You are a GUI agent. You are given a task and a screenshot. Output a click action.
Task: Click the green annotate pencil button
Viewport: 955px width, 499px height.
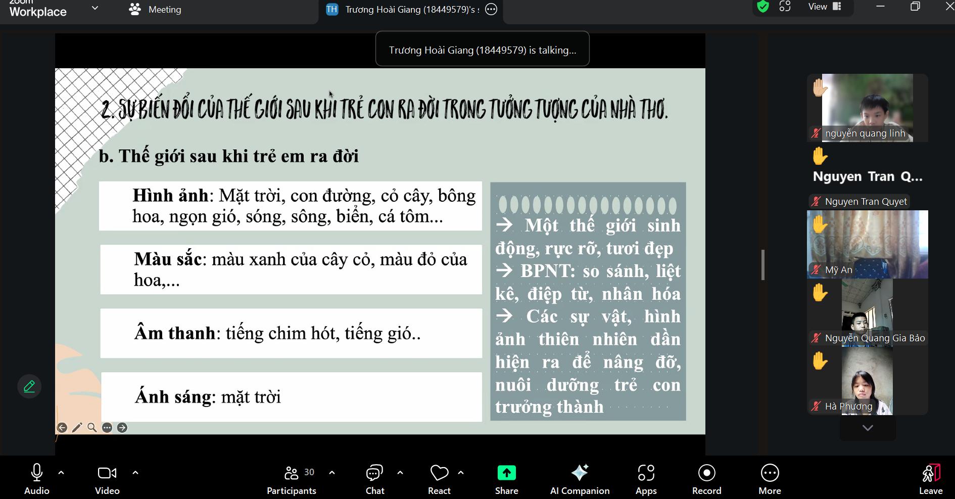click(29, 387)
